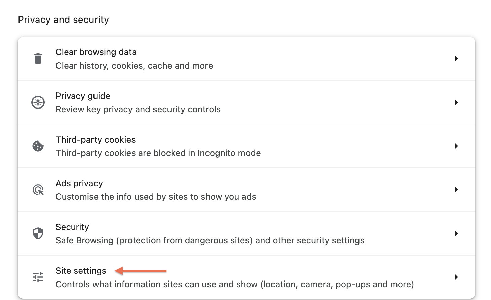The image size is (491, 300).
Task: Select the Ads privacy chevron arrow
Action: coord(456,190)
